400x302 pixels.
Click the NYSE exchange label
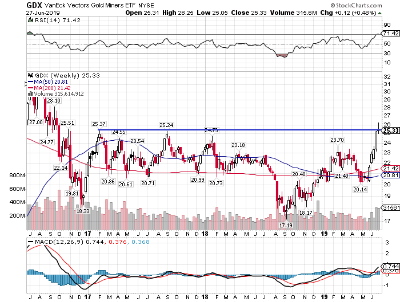click(146, 5)
